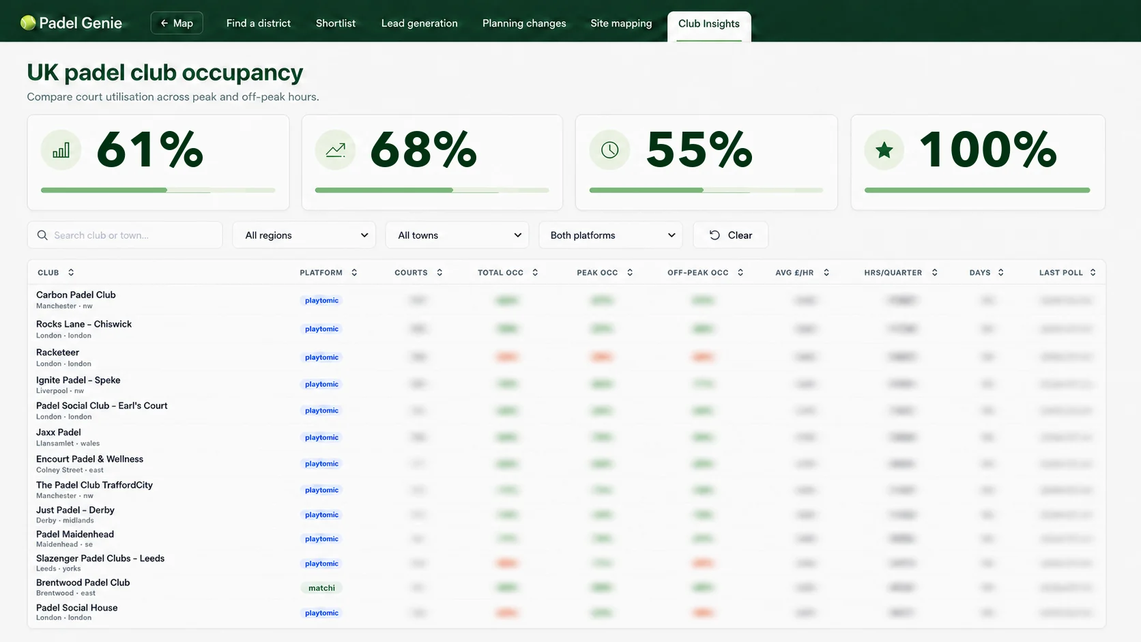The height and width of the screenshot is (642, 1141).
Task: Click the magnifier icon in search box
Action: 42,235
